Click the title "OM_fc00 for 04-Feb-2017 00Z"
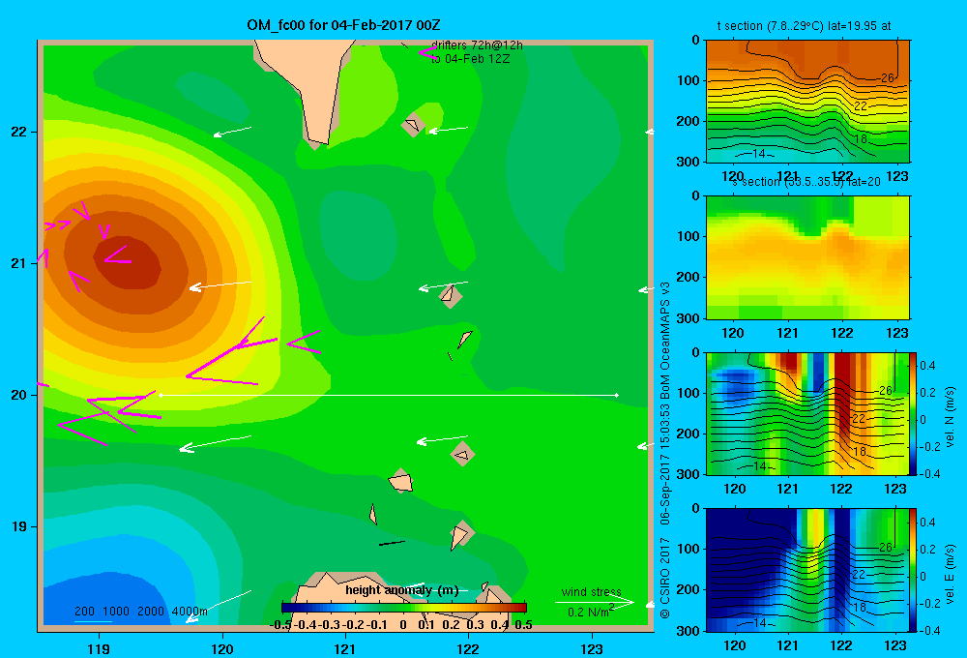This screenshot has height=658, width=967. [343, 25]
